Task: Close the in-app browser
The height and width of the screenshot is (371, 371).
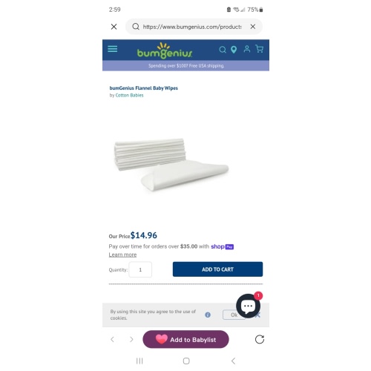Action: [x=114, y=27]
